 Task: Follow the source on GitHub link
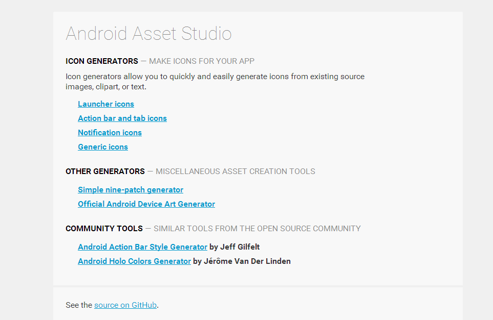[125, 305]
